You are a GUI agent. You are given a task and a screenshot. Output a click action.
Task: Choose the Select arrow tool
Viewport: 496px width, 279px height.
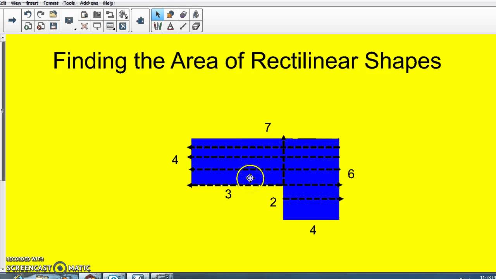pos(157,15)
